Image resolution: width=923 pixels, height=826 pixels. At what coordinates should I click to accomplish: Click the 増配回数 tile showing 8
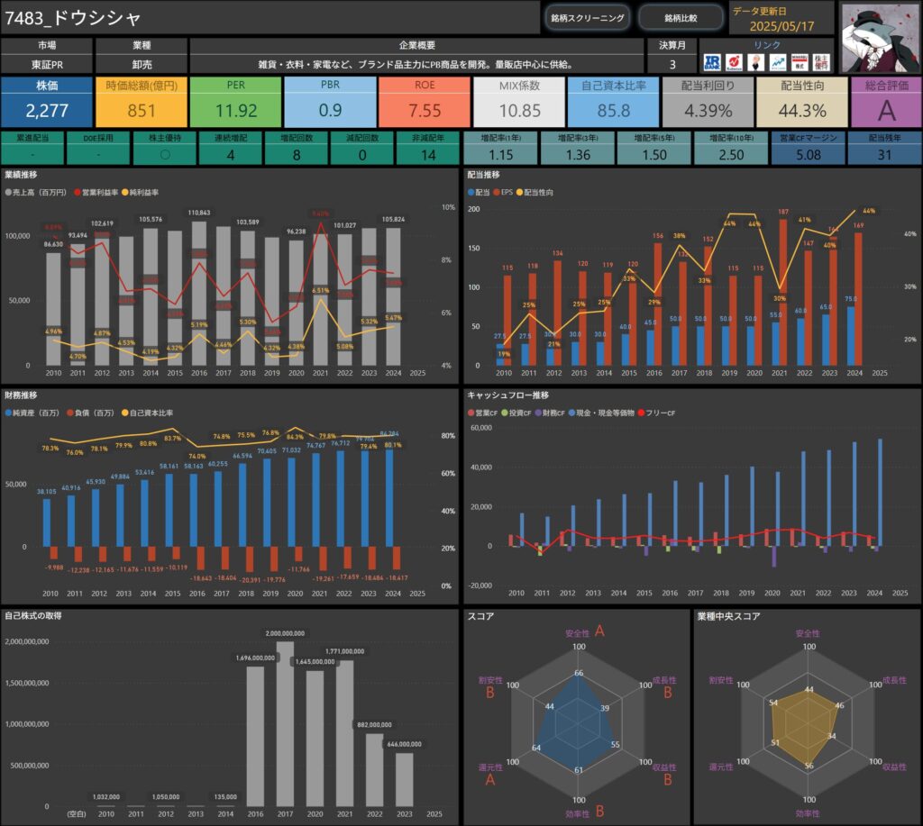pos(297,149)
